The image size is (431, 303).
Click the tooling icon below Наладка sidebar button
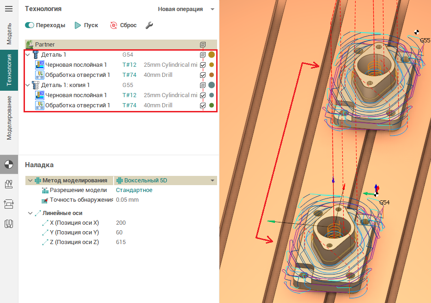pyautogui.click(x=9, y=184)
